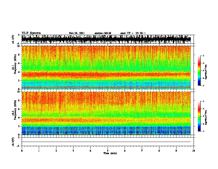Viewport: 218px width, 169px height.
Task: Click time axis tick label "1"
Action: 39,151
